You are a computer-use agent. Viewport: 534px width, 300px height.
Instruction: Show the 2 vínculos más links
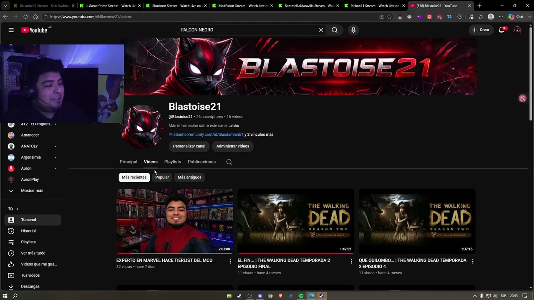(x=259, y=135)
